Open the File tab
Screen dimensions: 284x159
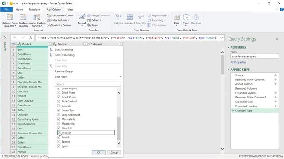tap(7, 9)
